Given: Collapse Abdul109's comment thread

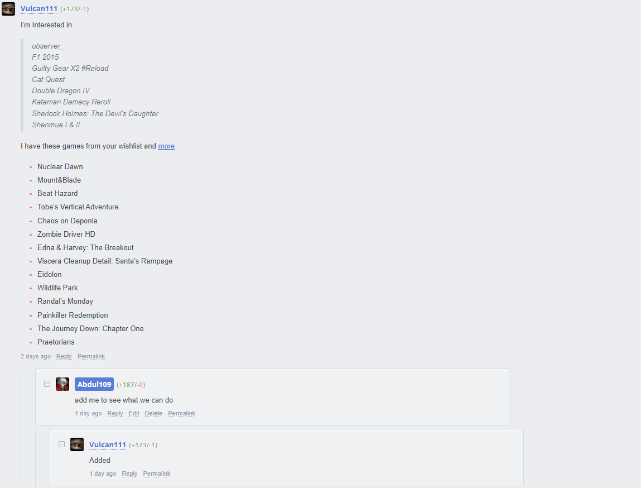Looking at the screenshot, I should tap(47, 384).
